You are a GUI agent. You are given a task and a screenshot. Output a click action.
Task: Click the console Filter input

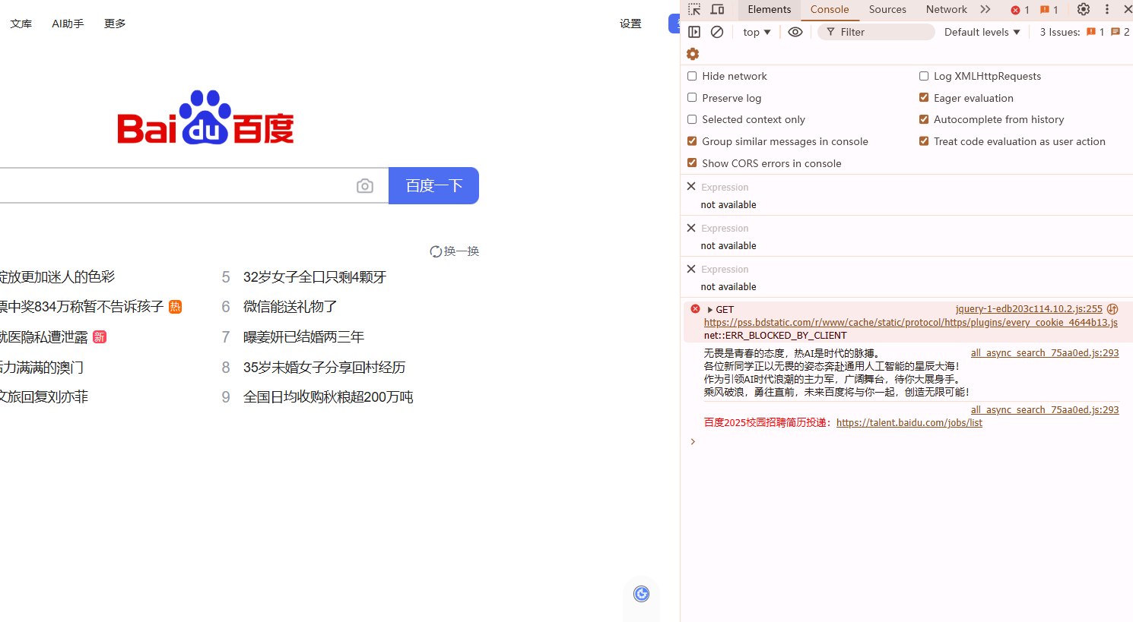pos(876,32)
